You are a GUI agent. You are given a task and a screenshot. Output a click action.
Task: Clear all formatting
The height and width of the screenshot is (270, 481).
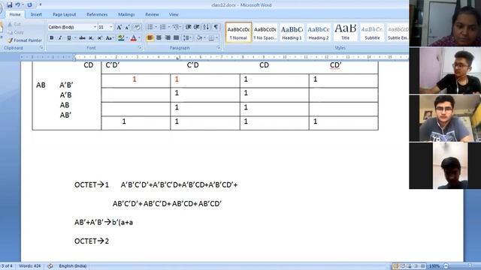tap(137, 27)
